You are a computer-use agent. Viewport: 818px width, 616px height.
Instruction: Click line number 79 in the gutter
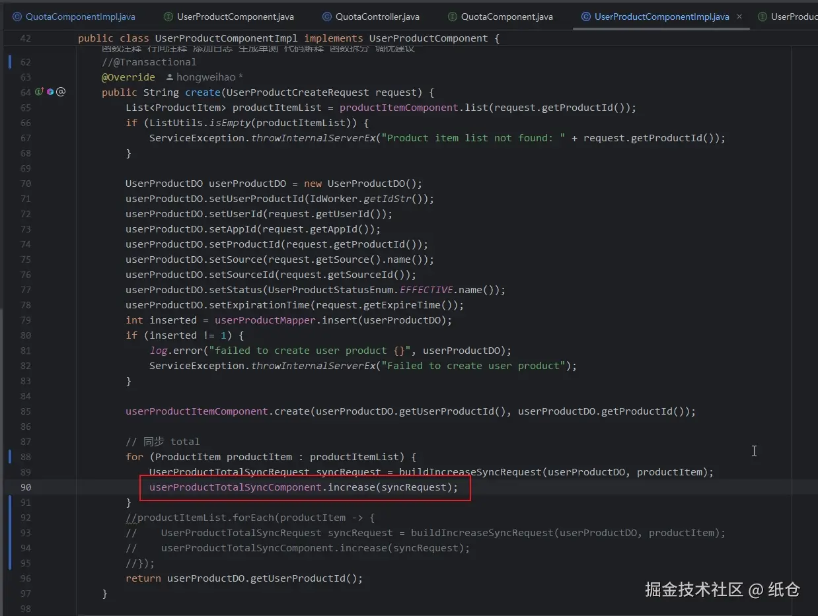click(25, 320)
